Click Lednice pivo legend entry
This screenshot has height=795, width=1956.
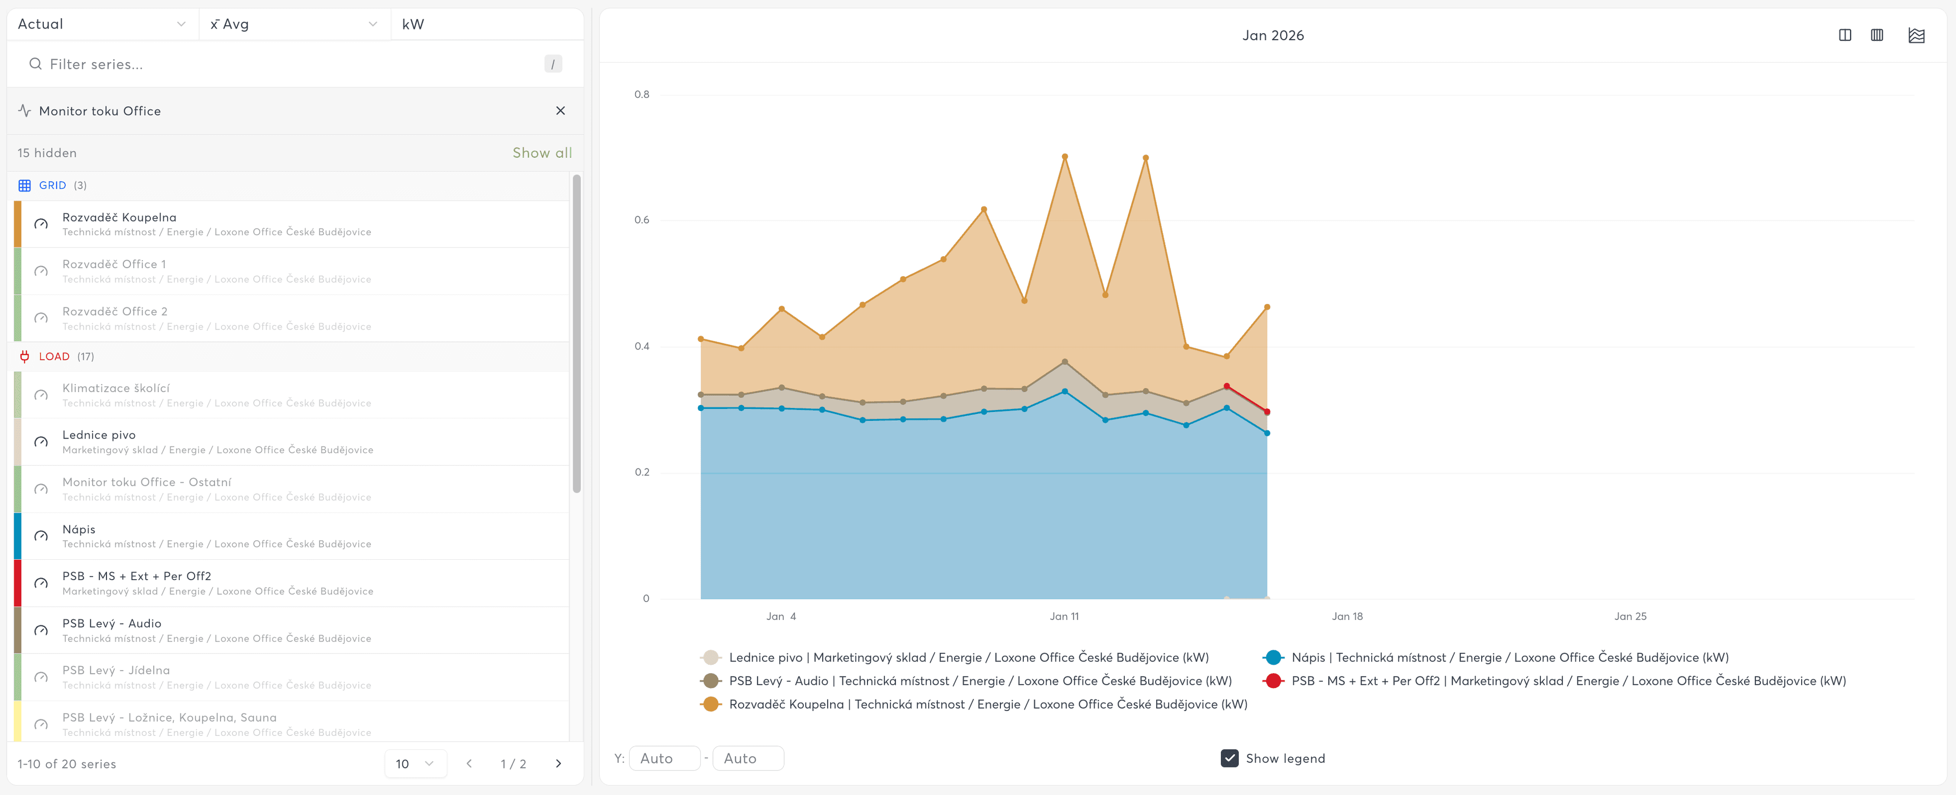click(x=955, y=657)
